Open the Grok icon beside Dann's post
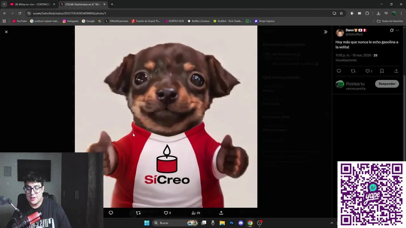This screenshot has width=406, height=228. point(392,30)
